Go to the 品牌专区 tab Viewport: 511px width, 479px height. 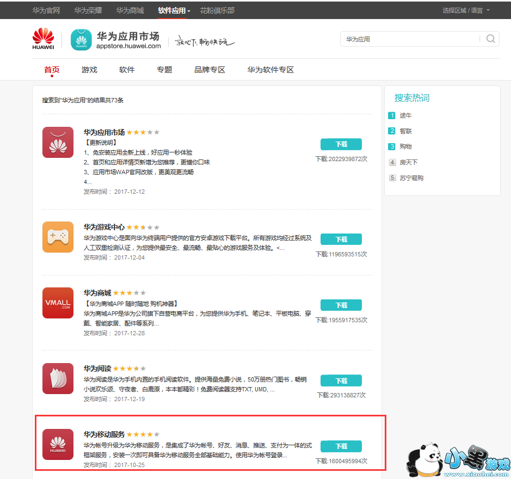[x=210, y=70]
